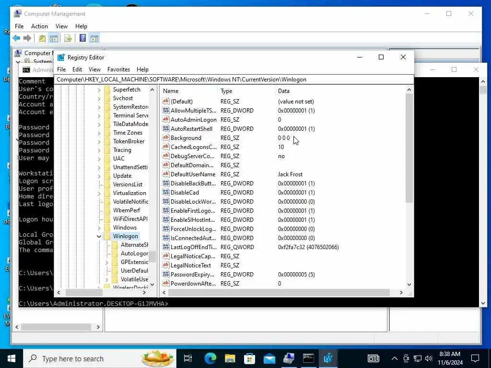Select the WbemPerf key
The width and height of the screenshot is (491, 368).
pyautogui.click(x=127, y=210)
